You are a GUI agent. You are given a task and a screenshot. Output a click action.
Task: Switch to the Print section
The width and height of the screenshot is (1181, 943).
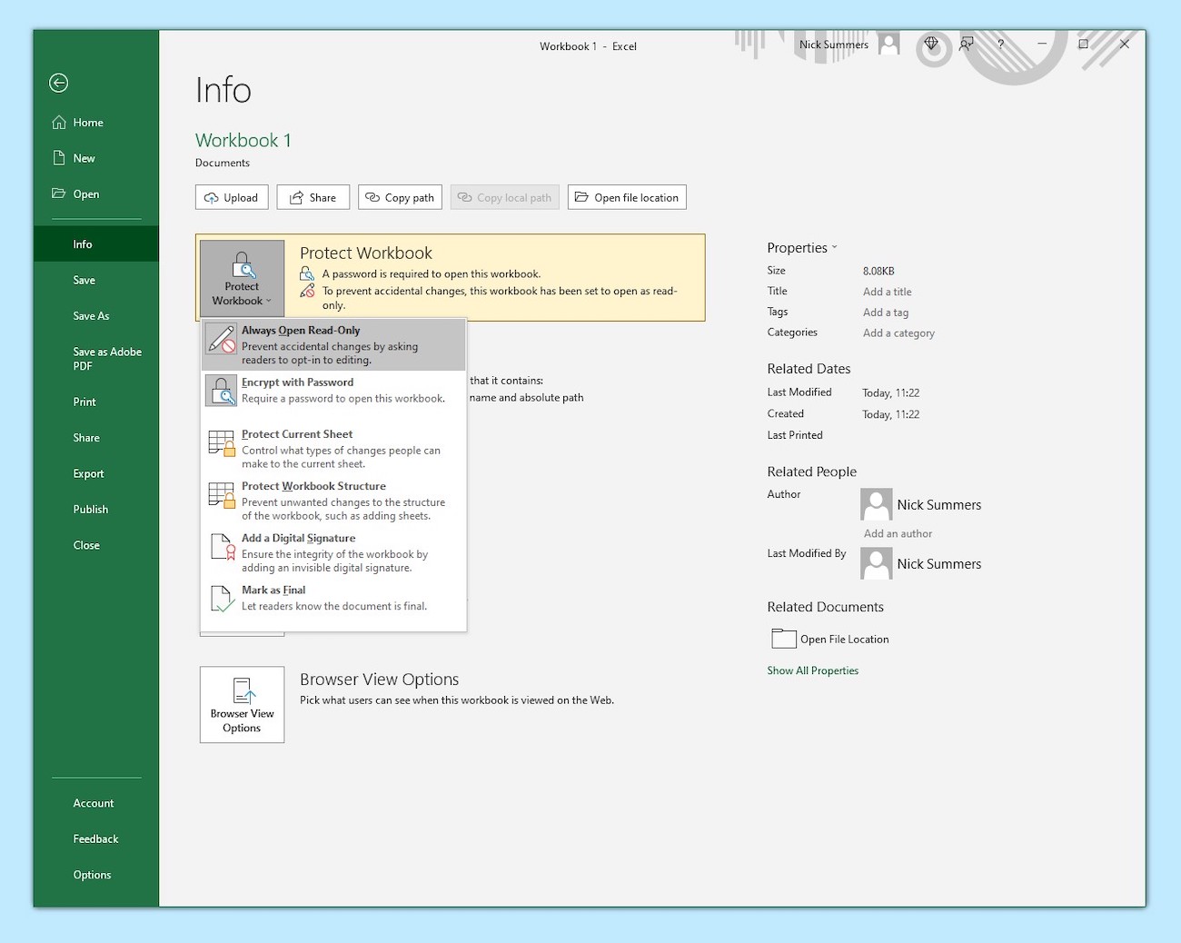pos(84,402)
